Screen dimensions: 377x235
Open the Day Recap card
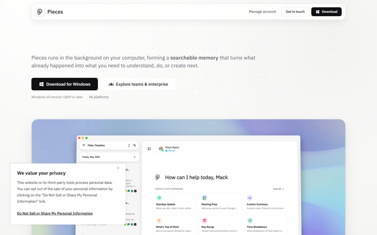(x=220, y=225)
